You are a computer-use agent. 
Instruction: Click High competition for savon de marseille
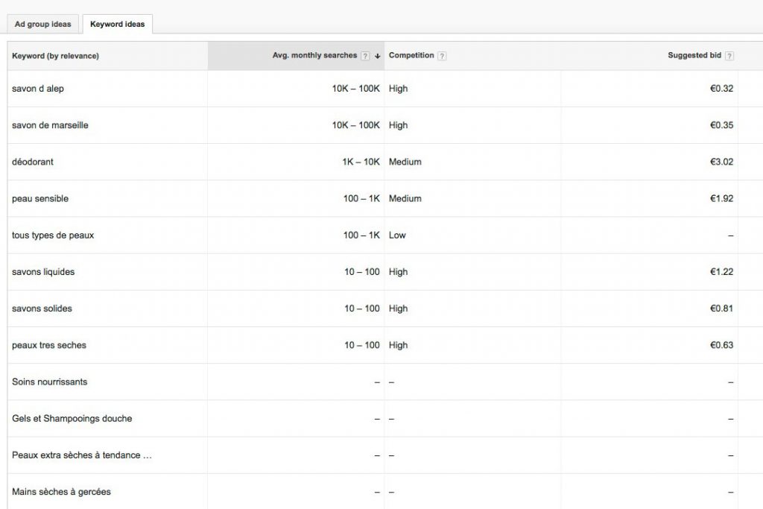coord(398,125)
